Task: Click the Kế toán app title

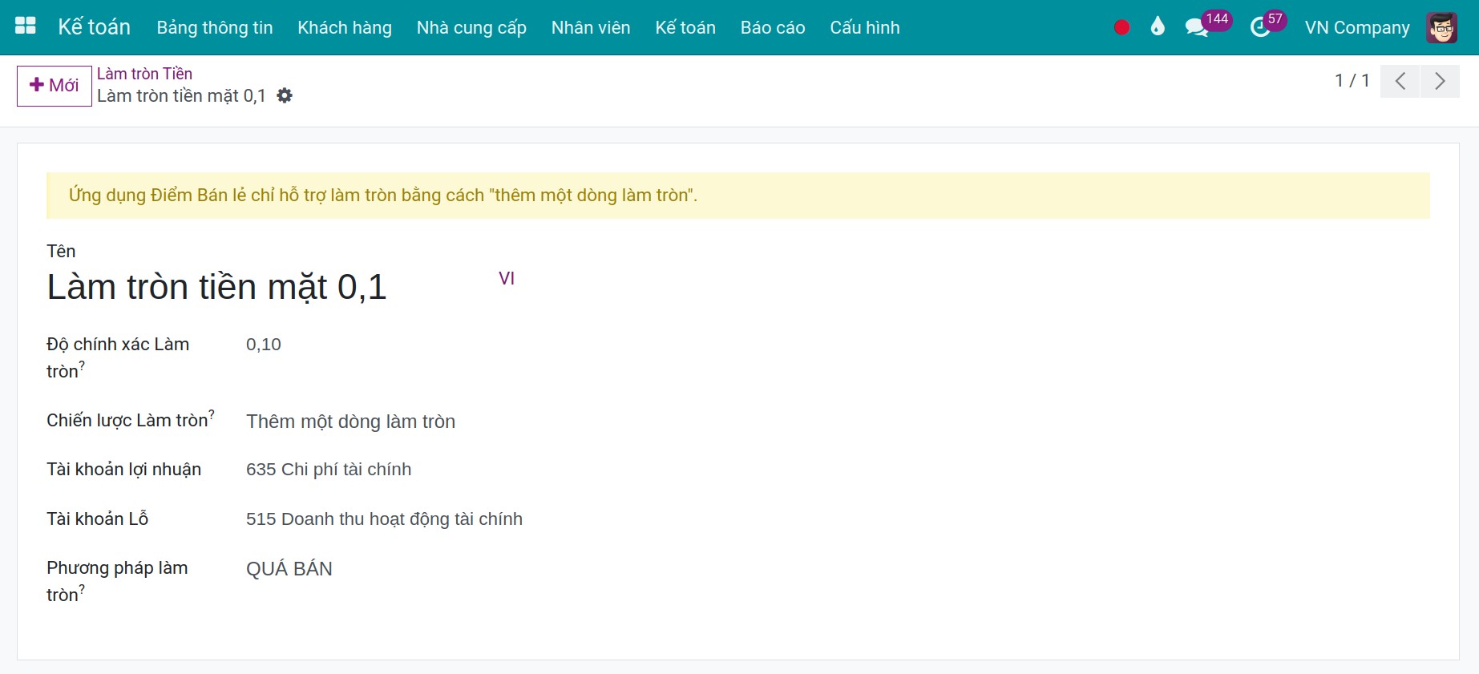Action: click(x=94, y=27)
